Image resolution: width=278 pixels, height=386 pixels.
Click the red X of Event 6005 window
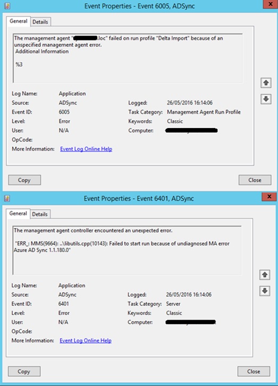(x=270, y=4)
